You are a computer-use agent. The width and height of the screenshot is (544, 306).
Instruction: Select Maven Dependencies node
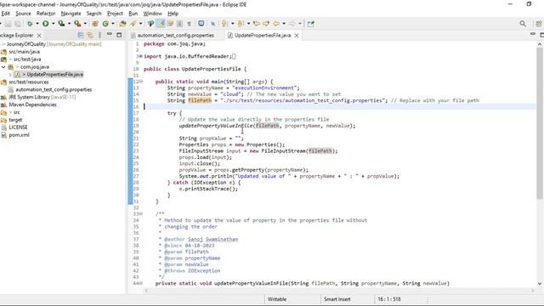tap(32, 105)
